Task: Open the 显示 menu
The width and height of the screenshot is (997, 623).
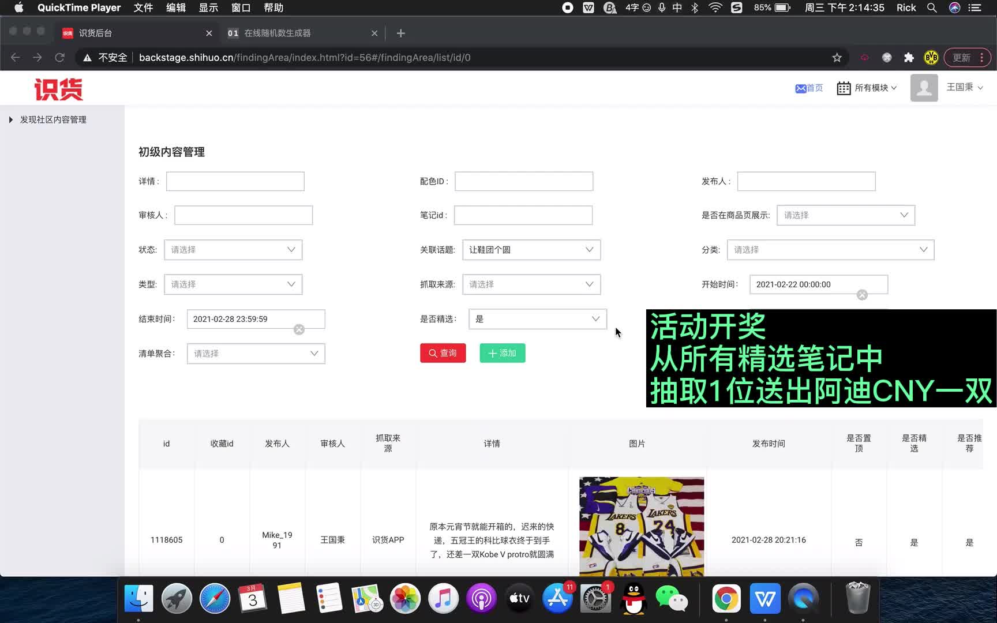Action: (208, 7)
